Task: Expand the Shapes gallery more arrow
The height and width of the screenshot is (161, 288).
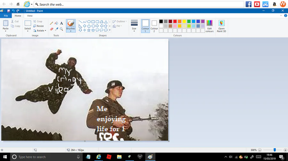Action: click(x=110, y=30)
